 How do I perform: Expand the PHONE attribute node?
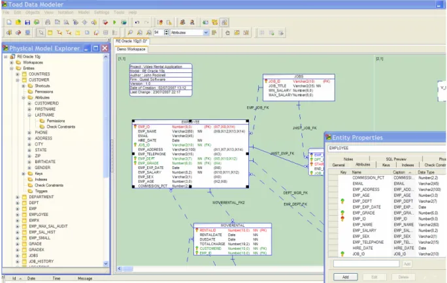(29, 132)
